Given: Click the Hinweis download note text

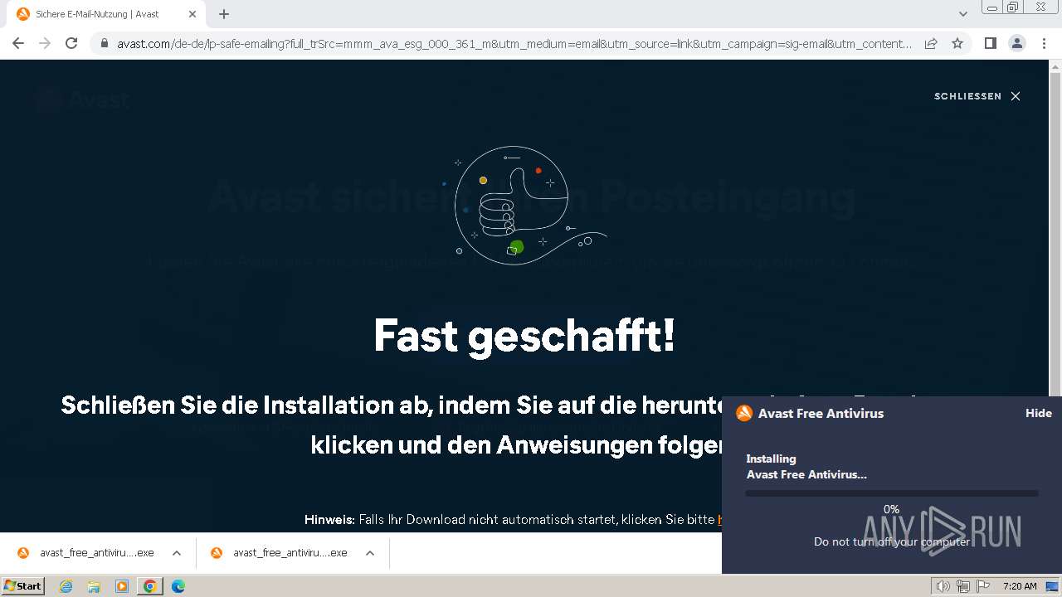Looking at the screenshot, I should click(512, 520).
